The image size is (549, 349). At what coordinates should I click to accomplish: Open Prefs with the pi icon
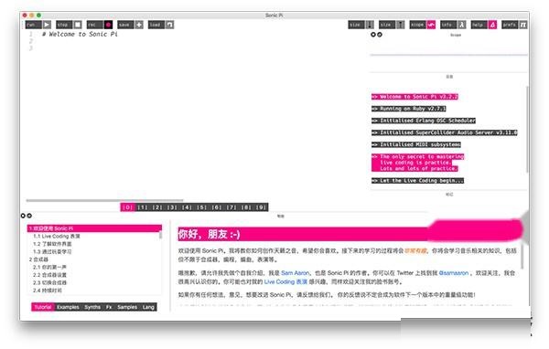(523, 25)
